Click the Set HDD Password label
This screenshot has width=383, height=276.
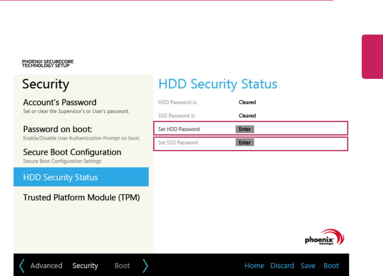[179, 129]
